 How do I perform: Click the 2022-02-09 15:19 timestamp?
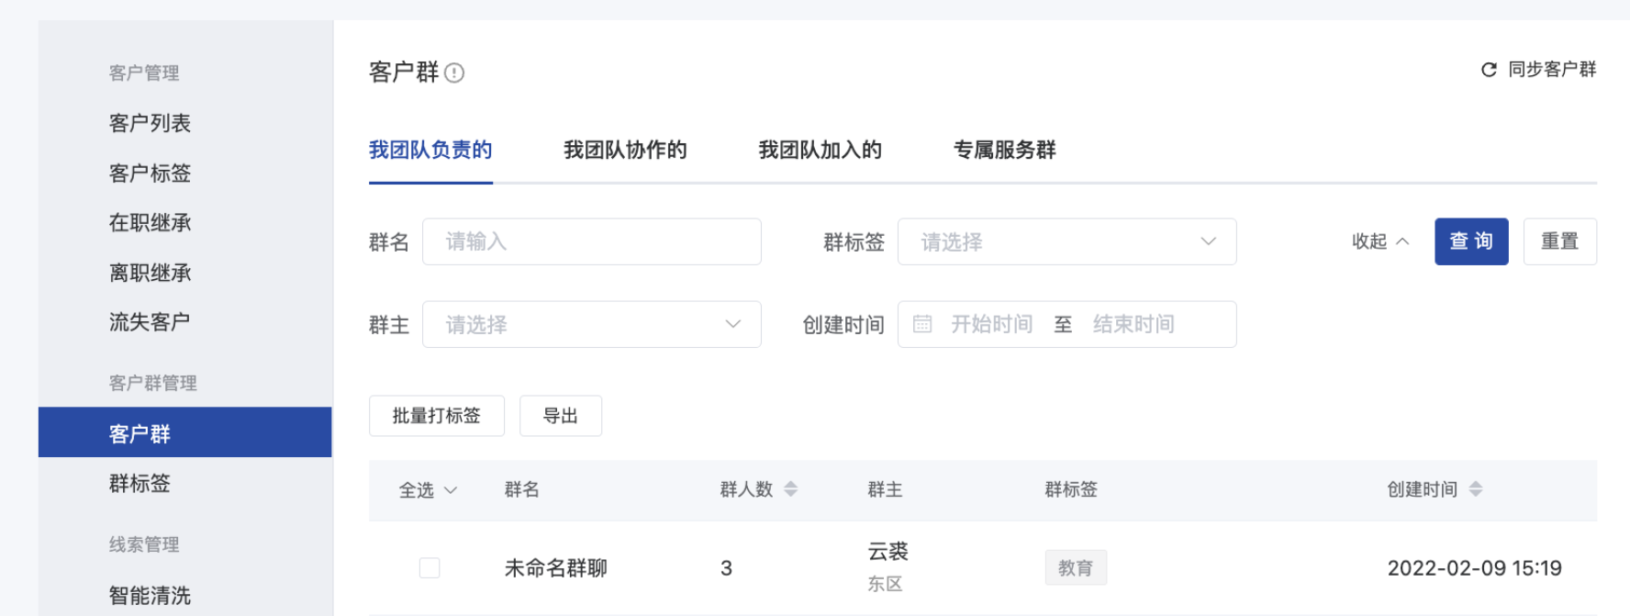tap(1474, 568)
